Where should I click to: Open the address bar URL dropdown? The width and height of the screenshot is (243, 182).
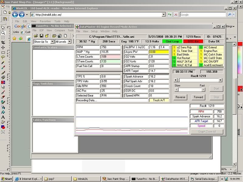tap(164, 15)
